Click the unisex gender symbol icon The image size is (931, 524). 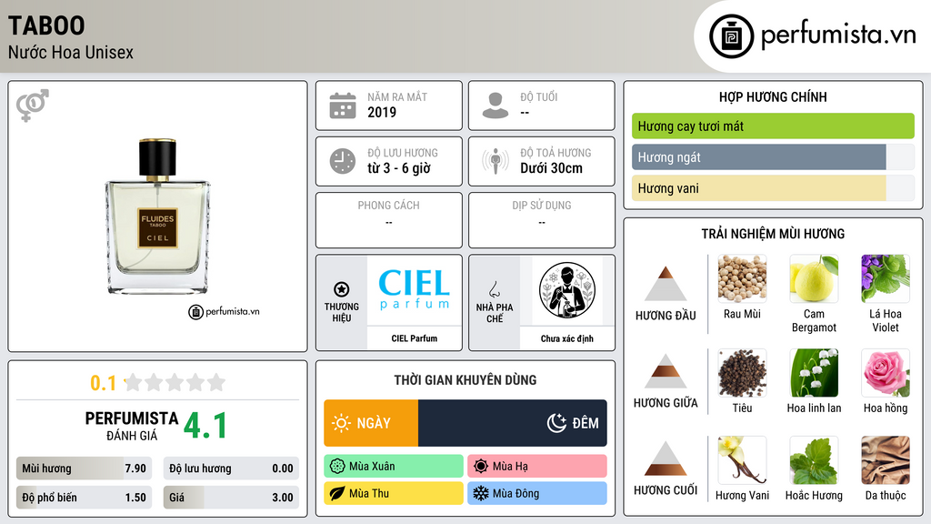click(33, 105)
